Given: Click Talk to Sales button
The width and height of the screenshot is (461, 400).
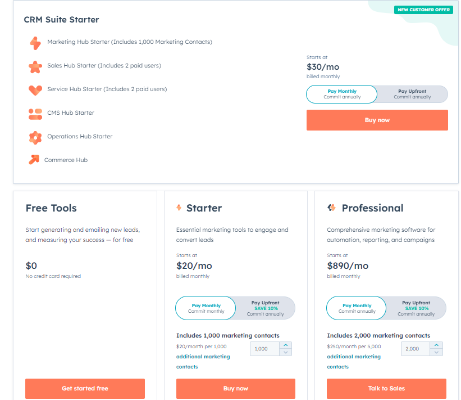Looking at the screenshot, I should pos(386,389).
